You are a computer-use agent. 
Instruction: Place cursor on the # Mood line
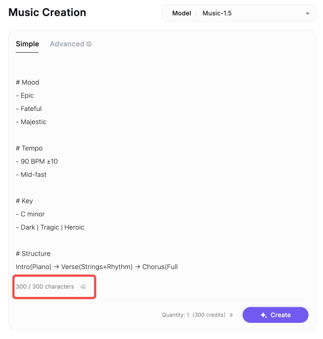click(28, 82)
